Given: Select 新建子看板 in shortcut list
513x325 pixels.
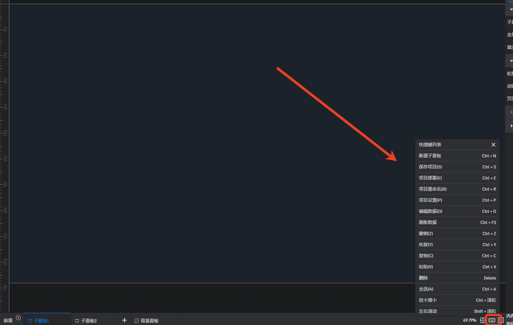Looking at the screenshot, I should 457,156.
